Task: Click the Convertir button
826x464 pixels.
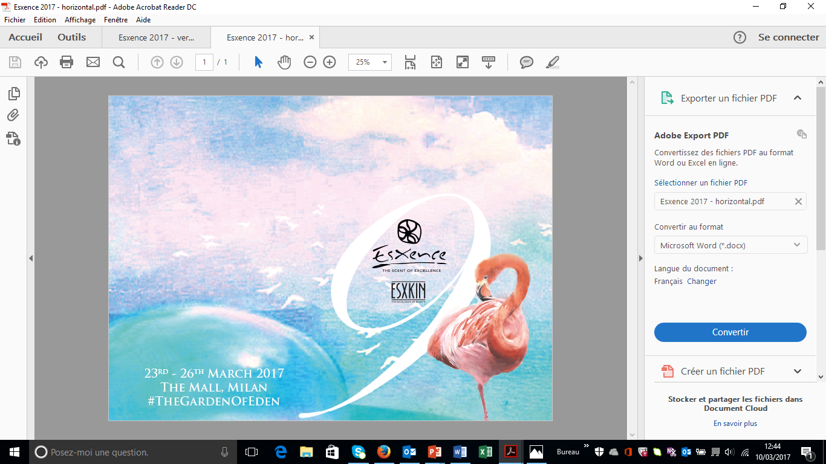Action: click(x=730, y=332)
